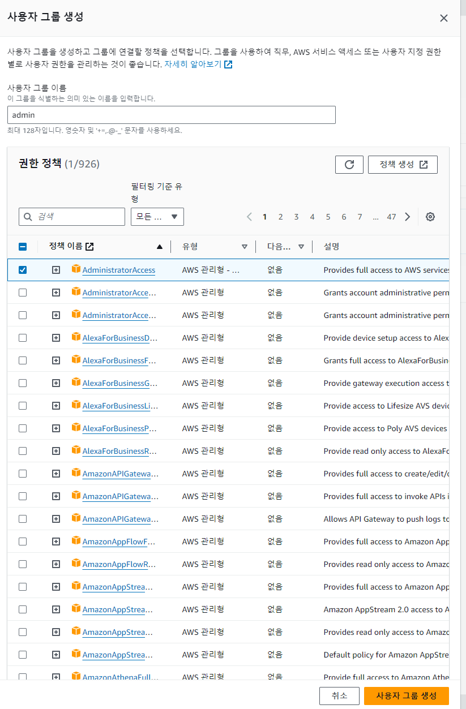
Task: Open the 필터링 기준 유형 dropdown
Action: click(x=157, y=217)
